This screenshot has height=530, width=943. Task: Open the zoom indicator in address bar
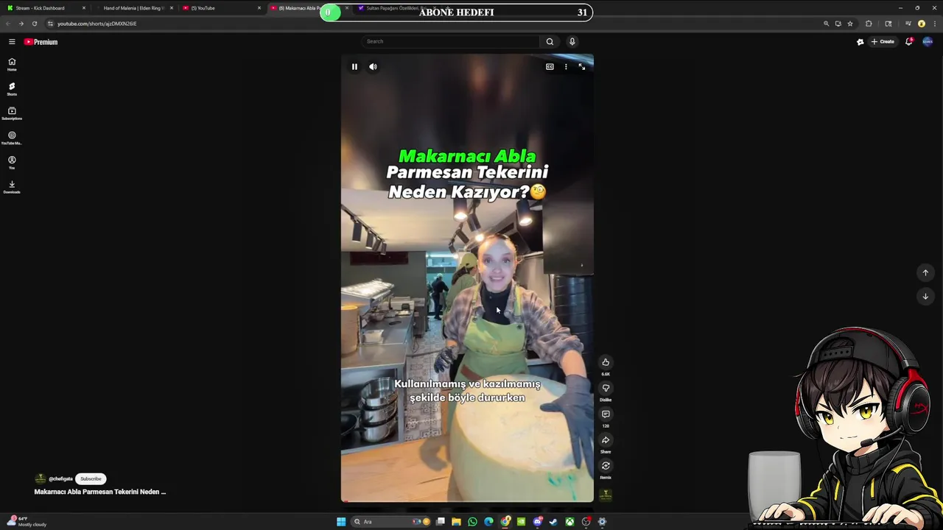point(826,24)
